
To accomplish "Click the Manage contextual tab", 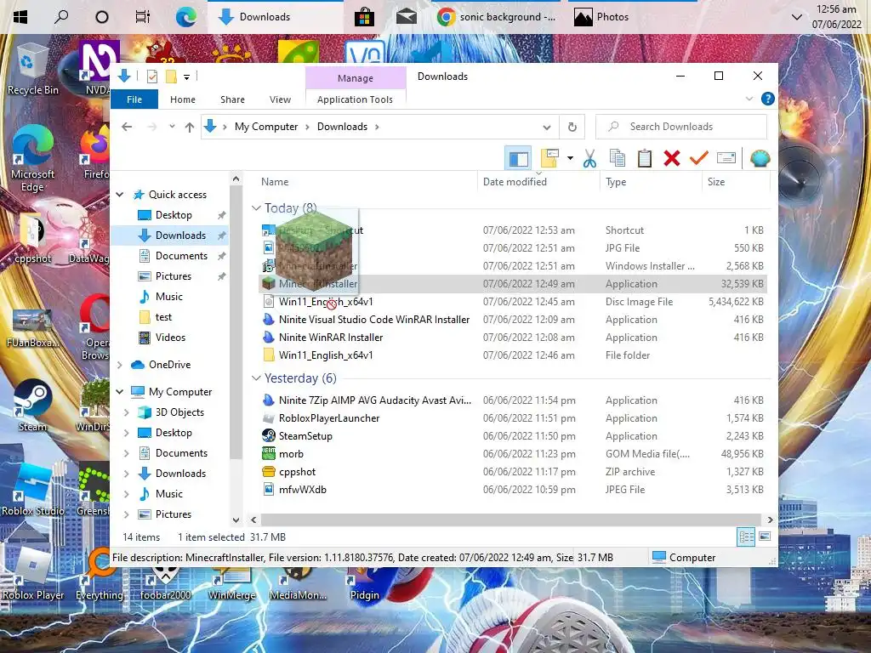I will coord(356,78).
